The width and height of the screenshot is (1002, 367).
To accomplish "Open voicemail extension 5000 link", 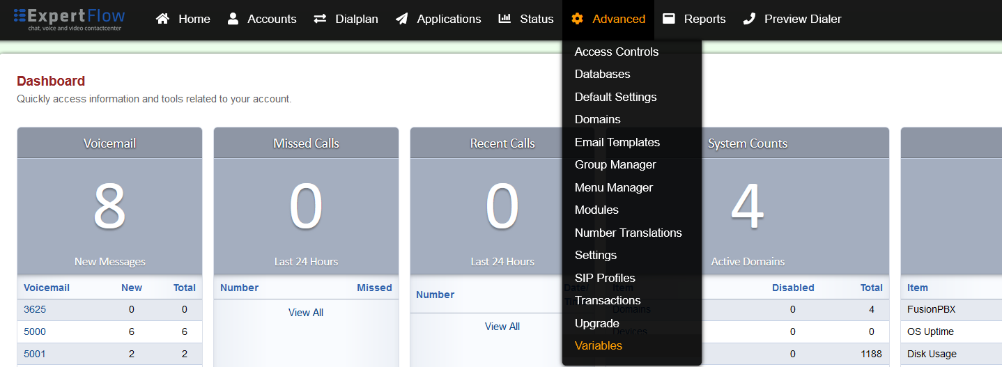I will [35, 331].
